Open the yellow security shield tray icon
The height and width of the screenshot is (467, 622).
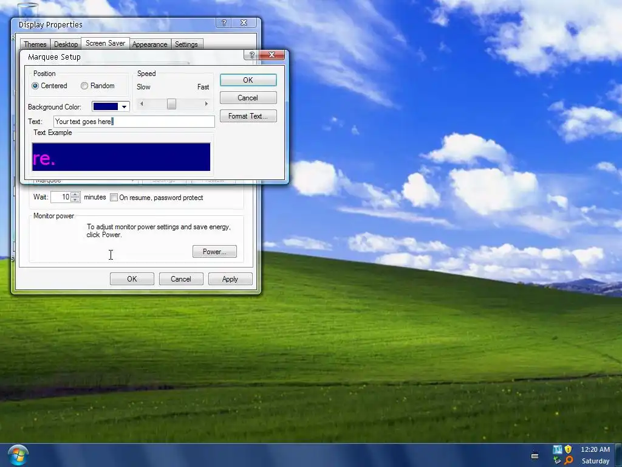click(568, 449)
